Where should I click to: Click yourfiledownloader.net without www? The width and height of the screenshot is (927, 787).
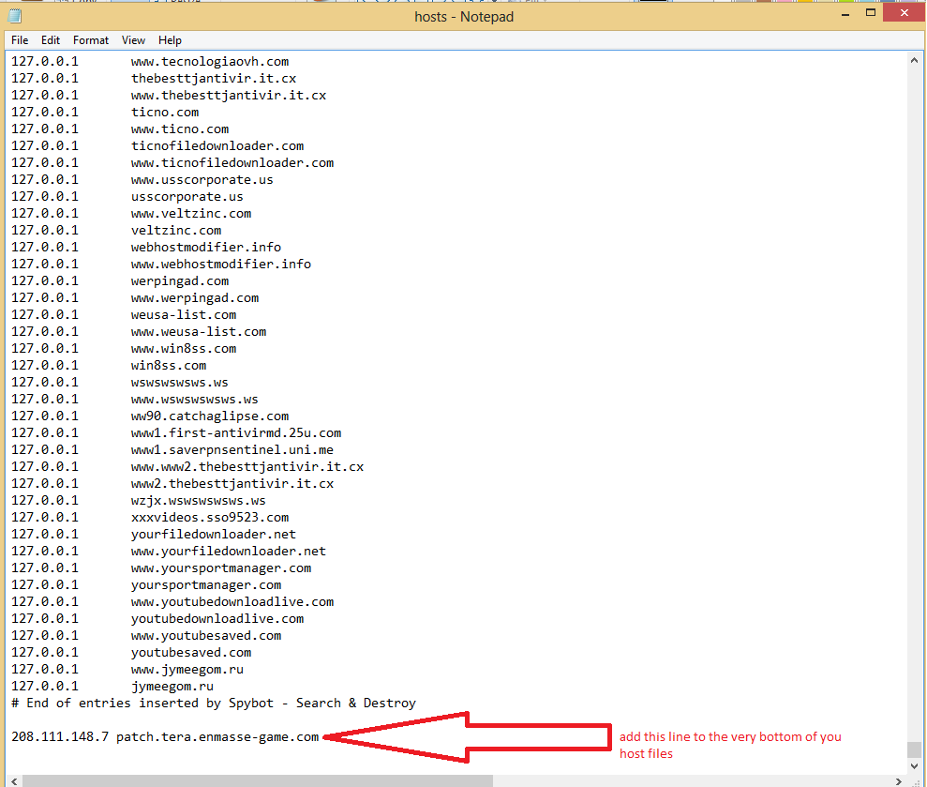[214, 535]
